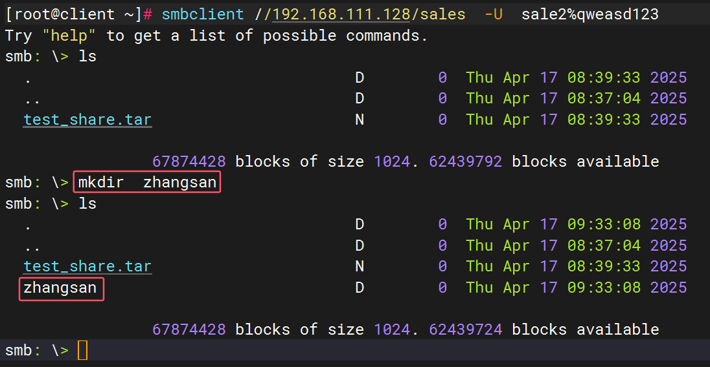Click the quoted "help" word

click(69, 36)
